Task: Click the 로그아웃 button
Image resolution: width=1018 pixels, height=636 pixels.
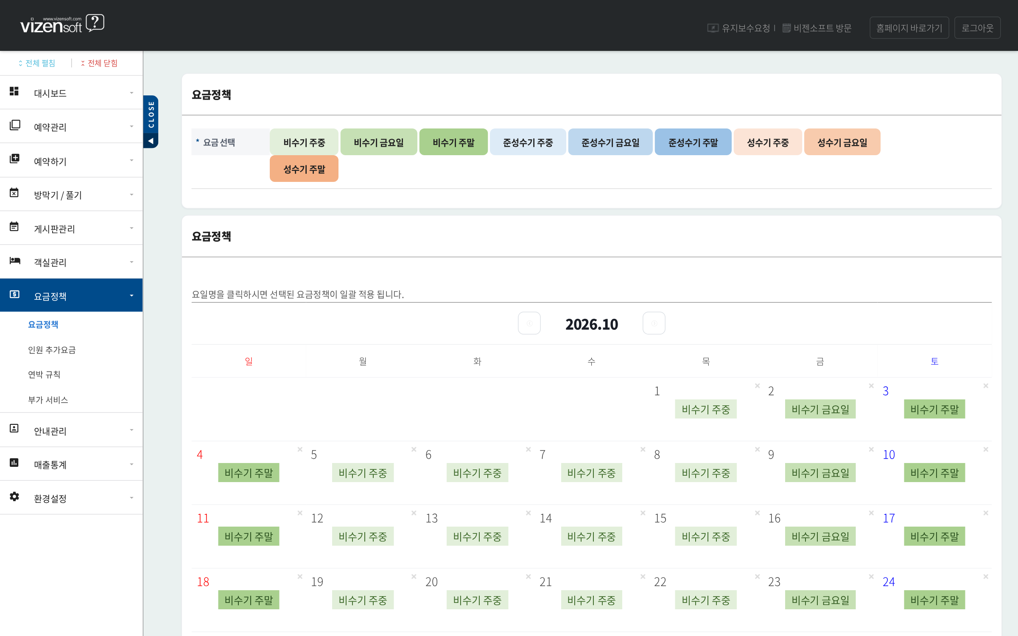Action: point(977,28)
